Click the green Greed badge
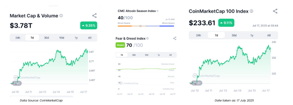293x105 pixels. pyautogui.click(x=120, y=45)
